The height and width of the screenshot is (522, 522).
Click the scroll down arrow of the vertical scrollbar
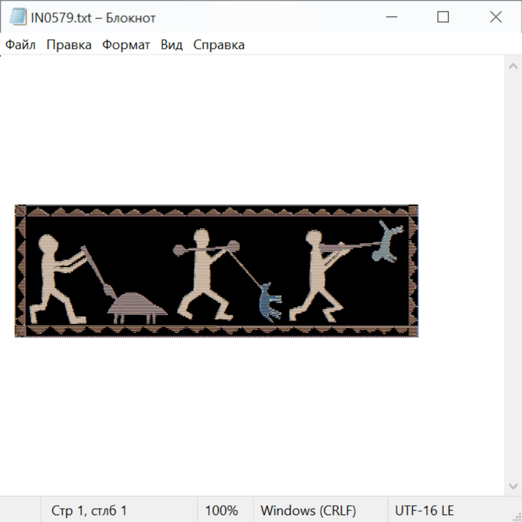tap(513, 485)
